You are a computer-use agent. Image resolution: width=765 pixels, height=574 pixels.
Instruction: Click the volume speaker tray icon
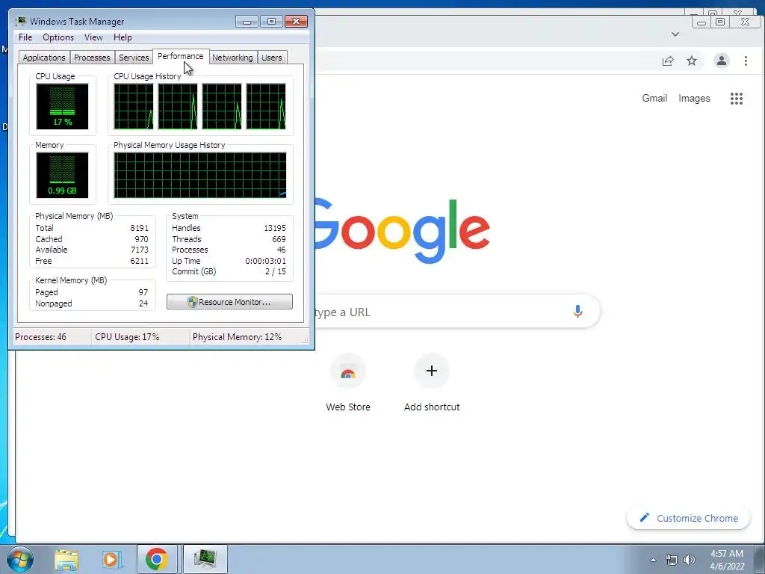coord(690,560)
